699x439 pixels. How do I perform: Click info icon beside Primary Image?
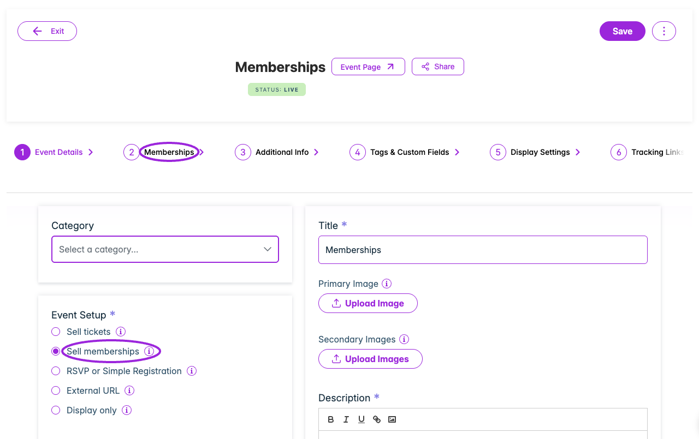387,284
